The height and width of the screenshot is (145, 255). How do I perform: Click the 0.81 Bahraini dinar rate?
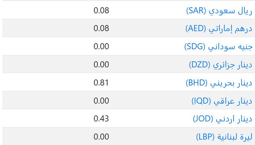(101, 83)
